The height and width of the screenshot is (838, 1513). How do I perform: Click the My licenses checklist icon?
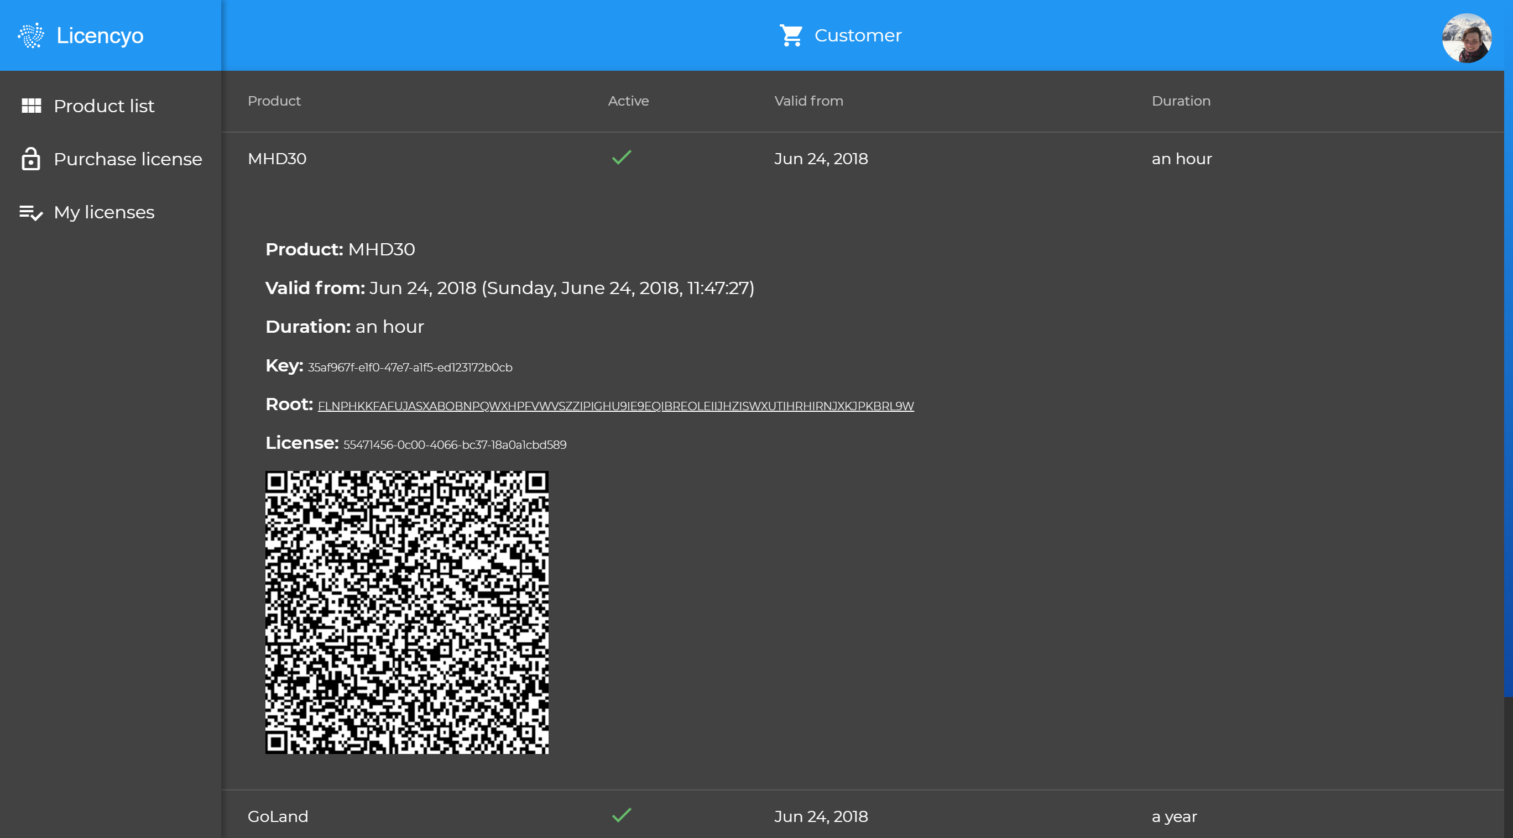[x=30, y=212]
